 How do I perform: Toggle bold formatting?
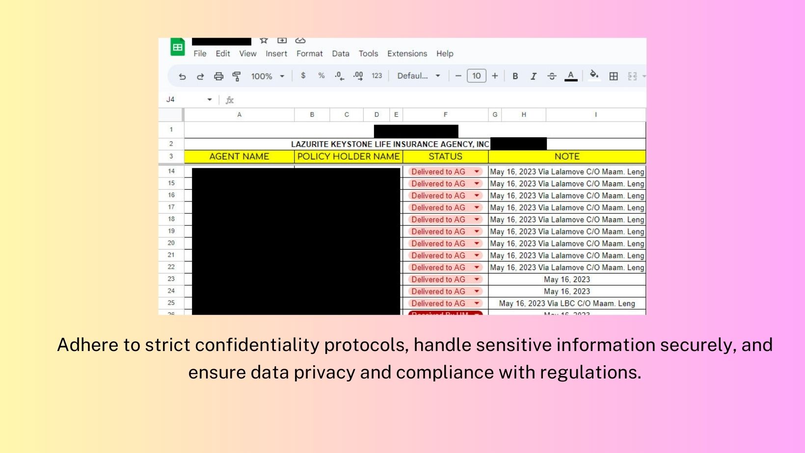point(515,76)
